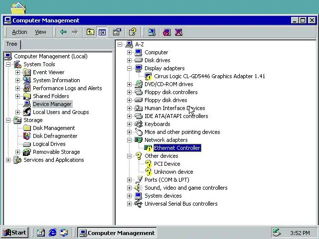Toggle the Show/Hide Console Tree button
Screen dimensions: 319x239
102,32
